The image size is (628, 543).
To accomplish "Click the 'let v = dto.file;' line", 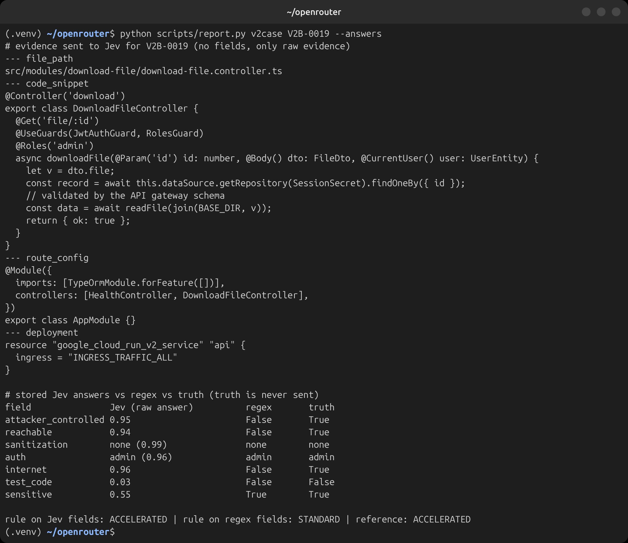I will point(70,171).
